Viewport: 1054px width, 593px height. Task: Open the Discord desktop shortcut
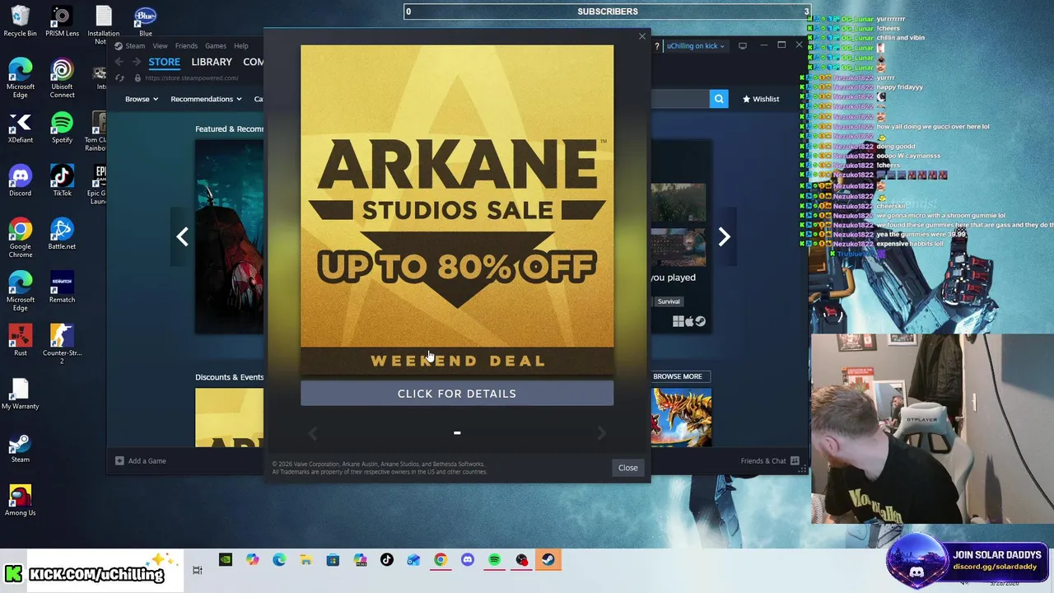click(20, 181)
